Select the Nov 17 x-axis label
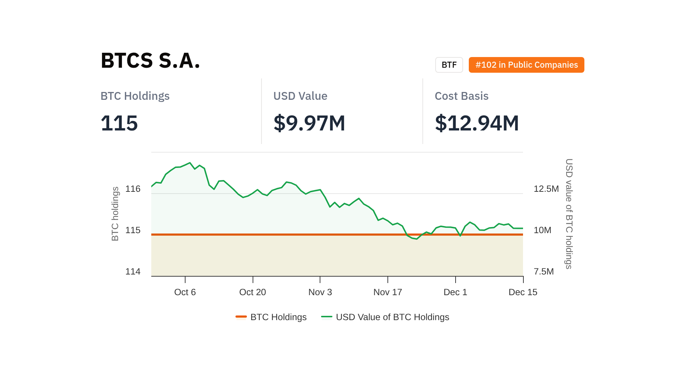685x385 pixels. pyautogui.click(x=387, y=292)
